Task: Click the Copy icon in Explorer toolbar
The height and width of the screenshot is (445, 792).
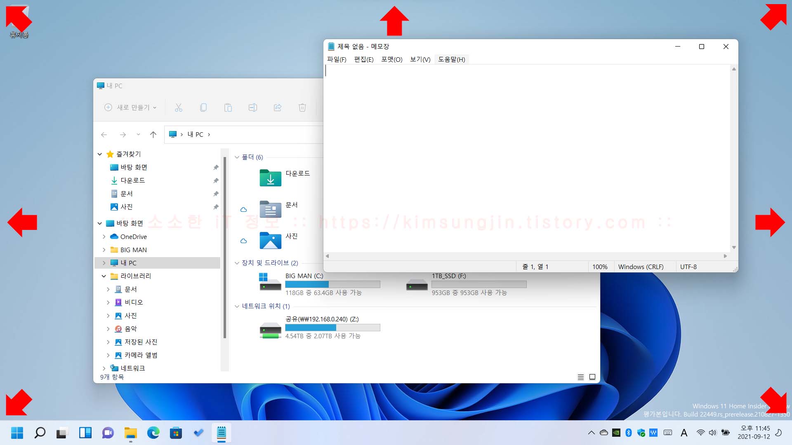Action: (203, 108)
